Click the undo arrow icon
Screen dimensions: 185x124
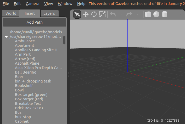[x=113, y=14]
